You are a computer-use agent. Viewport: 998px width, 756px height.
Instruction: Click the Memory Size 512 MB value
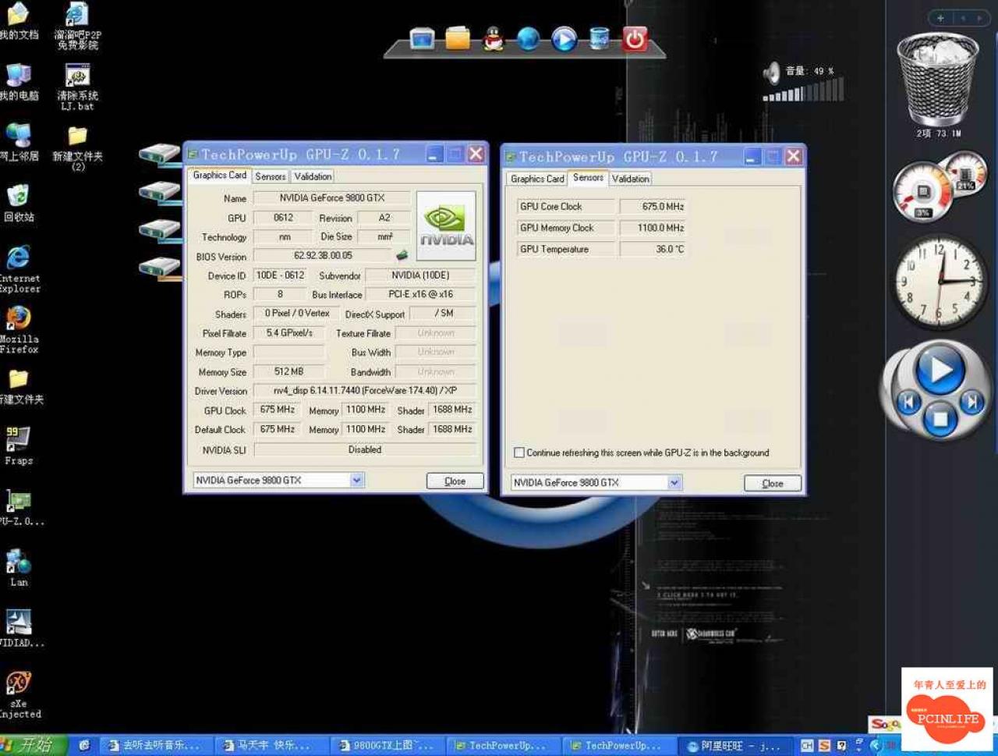coord(289,372)
